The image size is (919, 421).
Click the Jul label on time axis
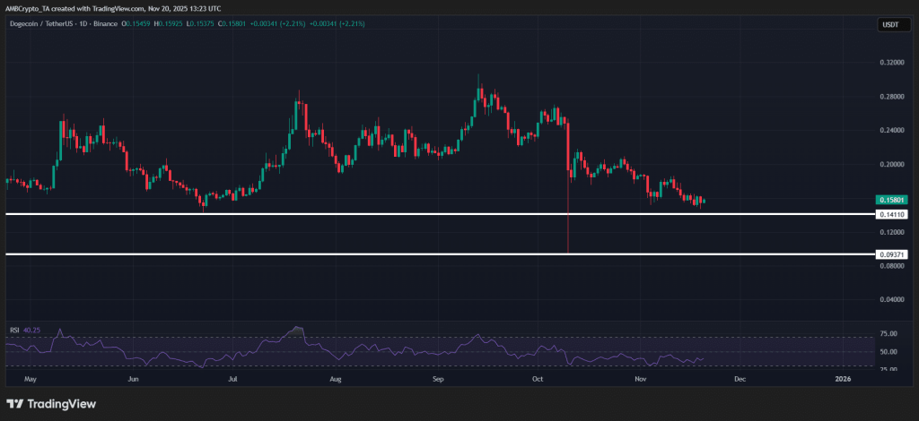point(232,380)
